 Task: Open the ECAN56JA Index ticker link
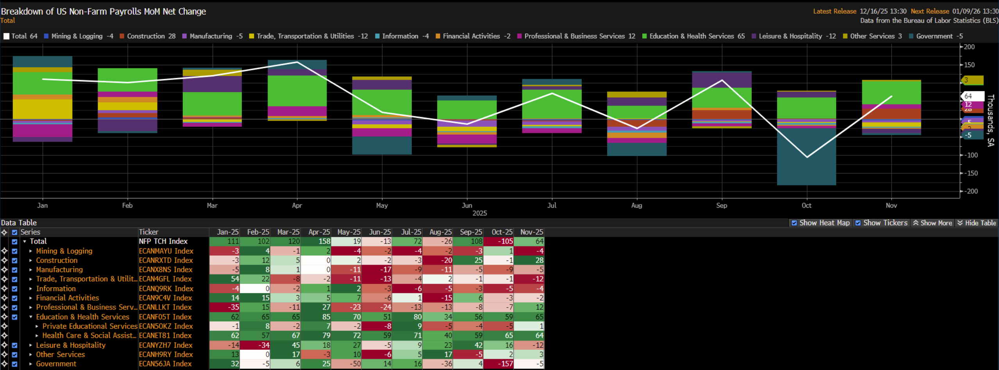coord(165,364)
